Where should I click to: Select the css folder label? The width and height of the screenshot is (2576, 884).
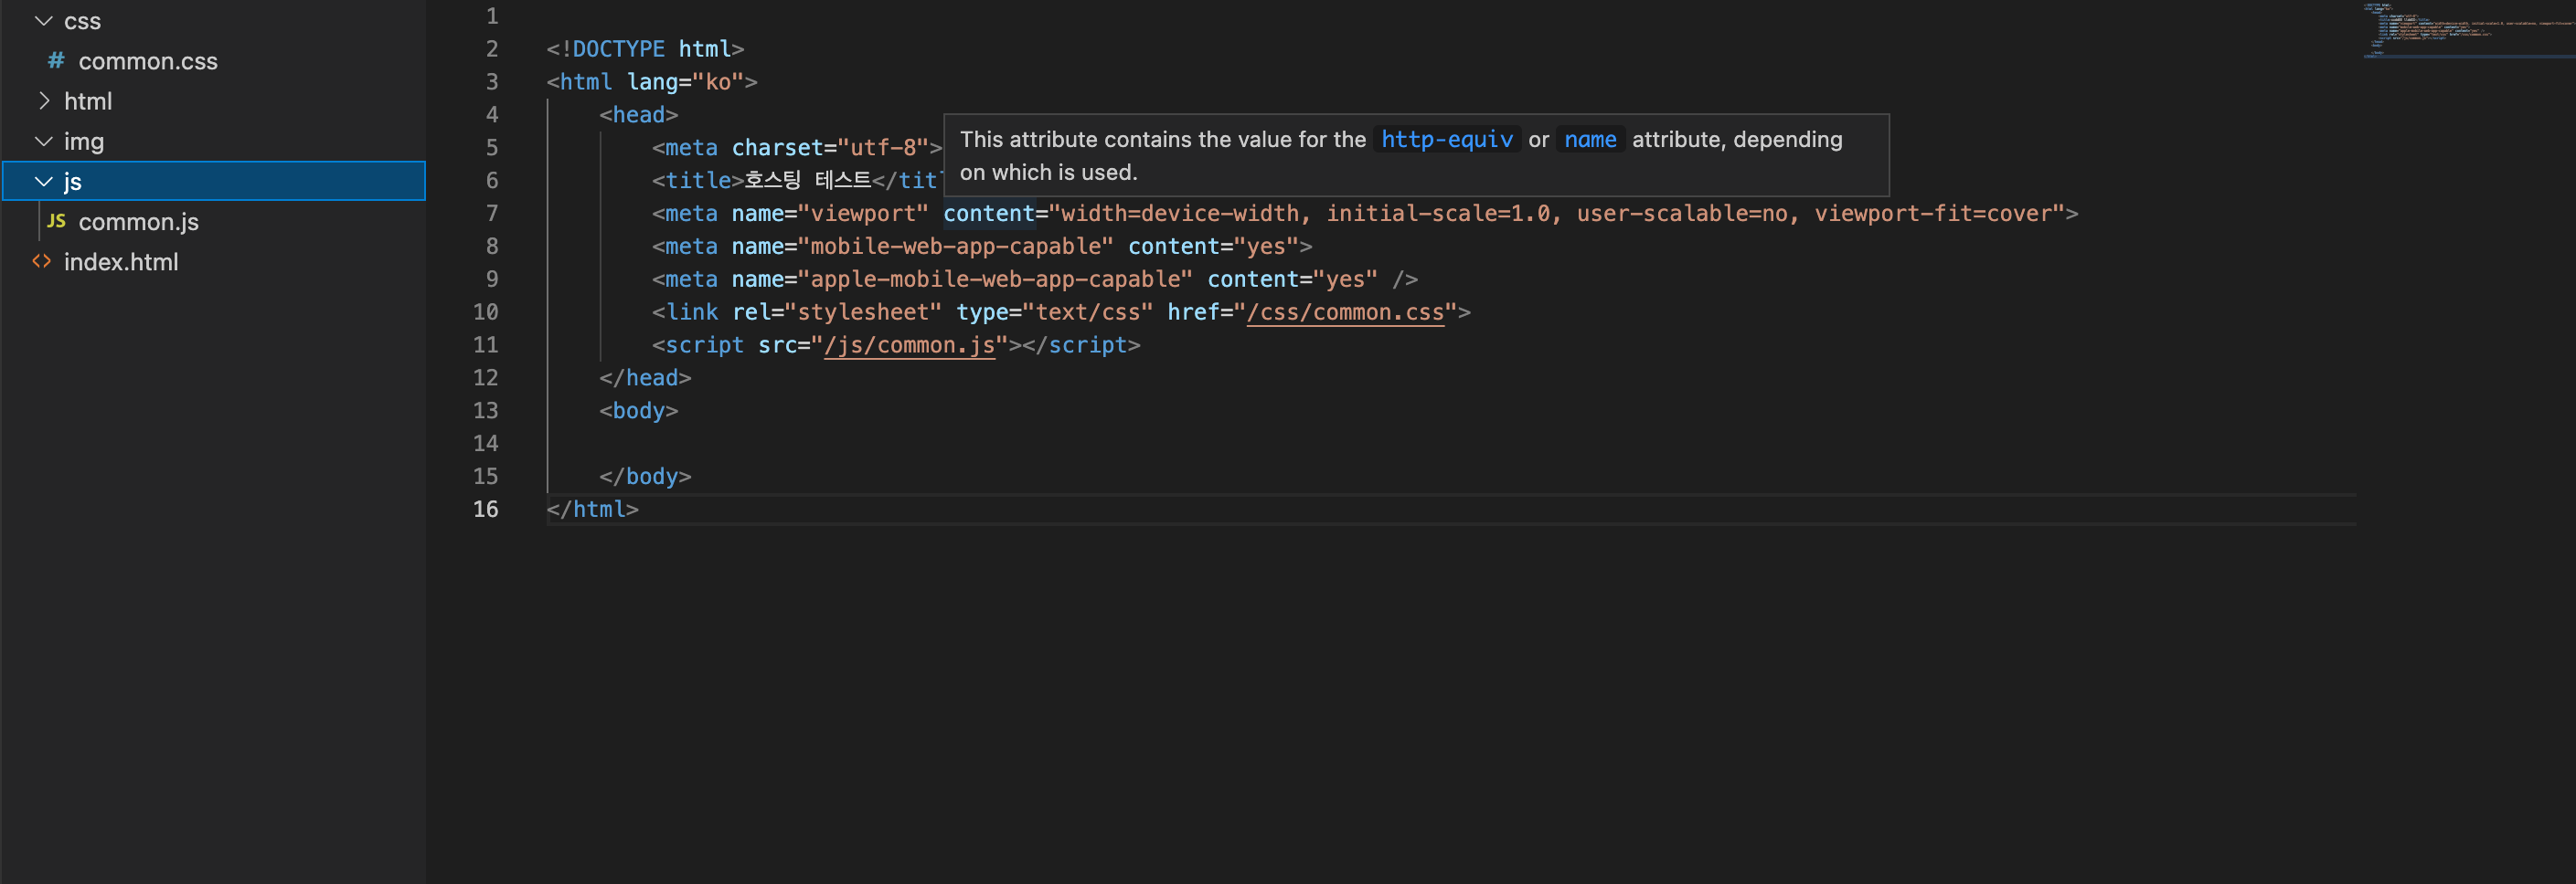82,21
